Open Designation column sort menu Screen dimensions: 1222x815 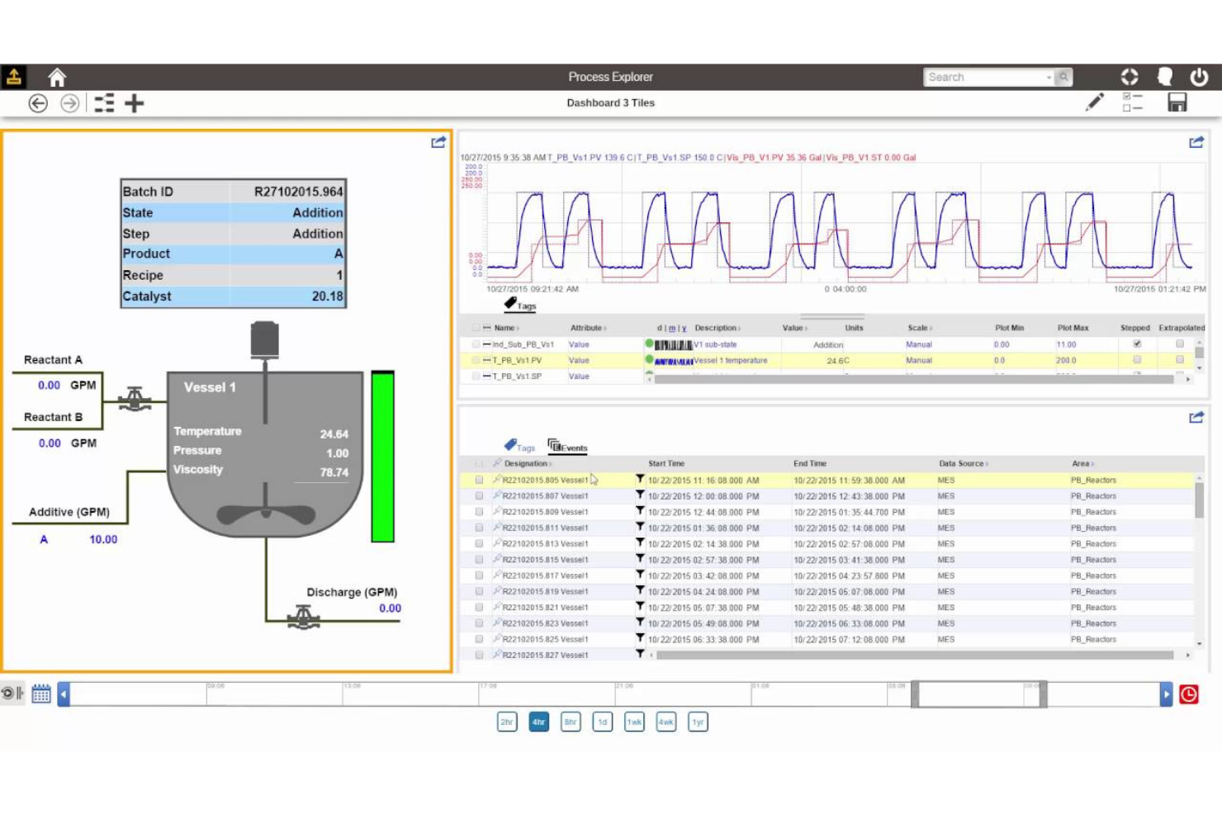click(528, 463)
